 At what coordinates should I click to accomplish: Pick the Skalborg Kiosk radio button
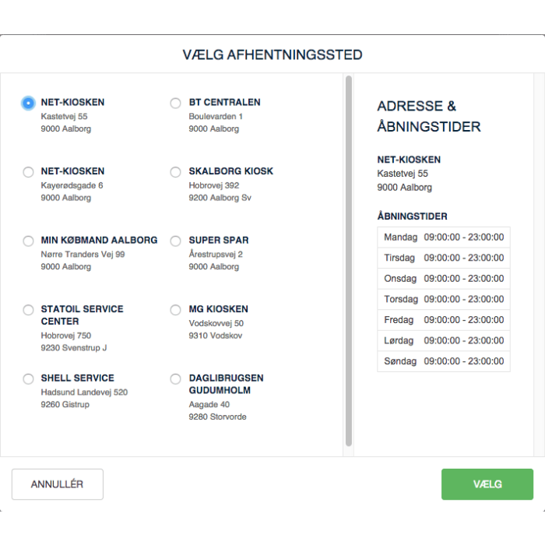click(175, 172)
